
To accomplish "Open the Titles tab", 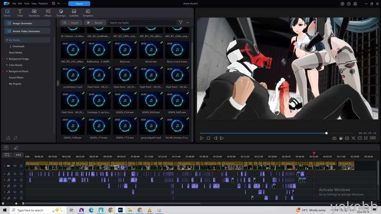I will pos(20,13).
